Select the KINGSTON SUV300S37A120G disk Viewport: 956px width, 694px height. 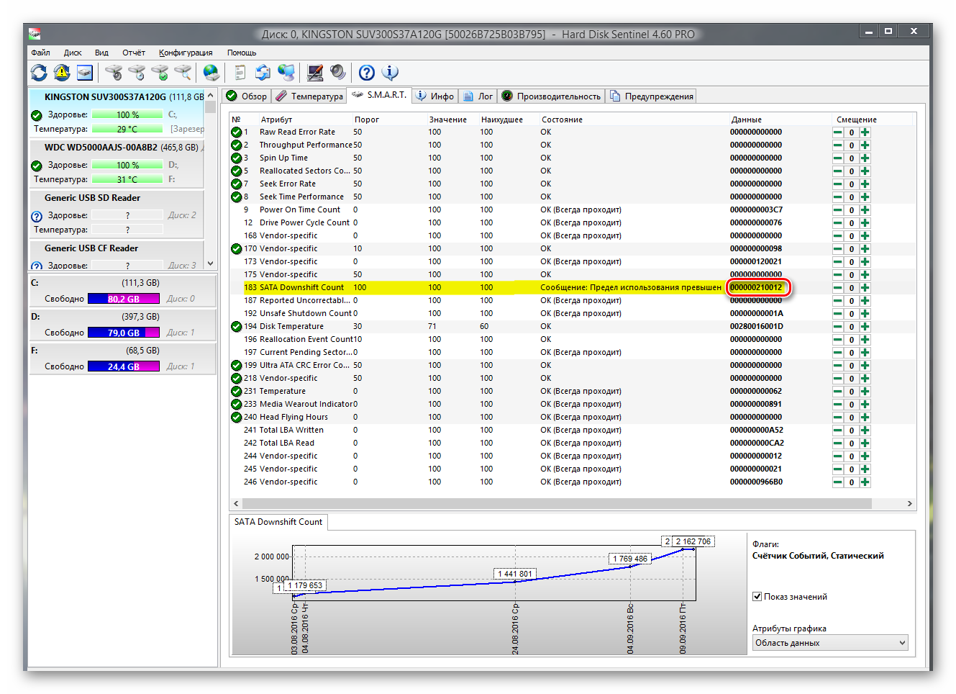(x=117, y=114)
